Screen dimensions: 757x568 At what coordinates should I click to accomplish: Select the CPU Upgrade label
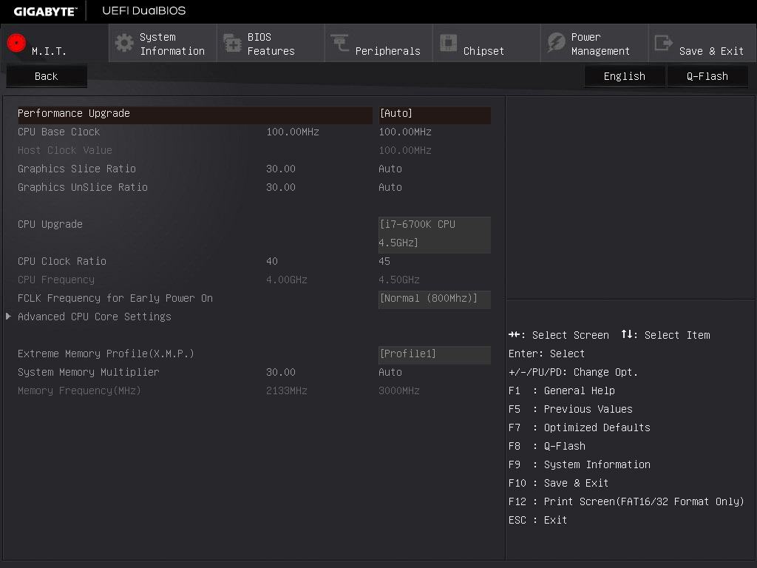point(50,225)
